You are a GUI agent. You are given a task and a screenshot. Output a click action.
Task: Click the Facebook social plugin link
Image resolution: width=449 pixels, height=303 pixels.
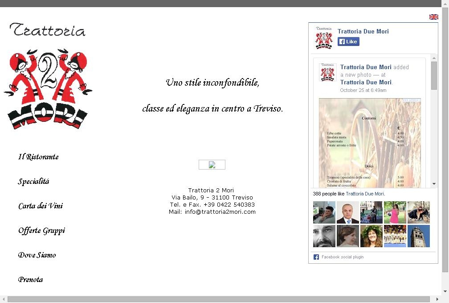[x=343, y=257]
